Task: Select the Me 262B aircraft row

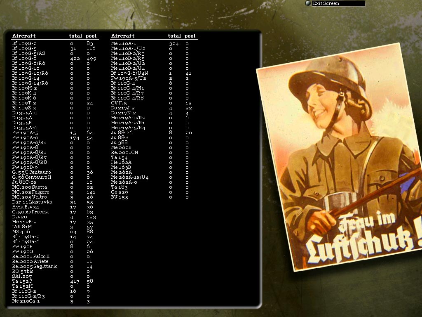Action: [x=154, y=147]
